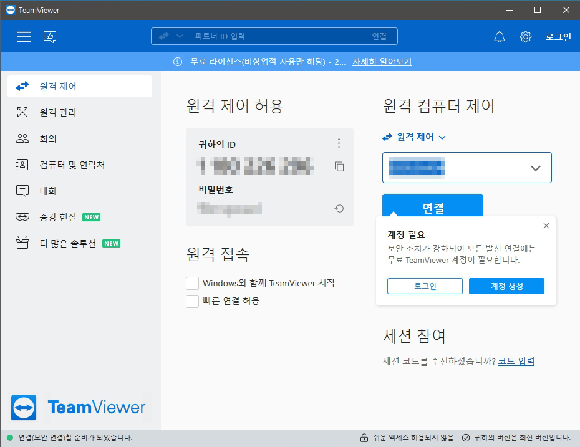580x447 pixels.
Task: Open settings gear icon
Action: click(x=526, y=37)
